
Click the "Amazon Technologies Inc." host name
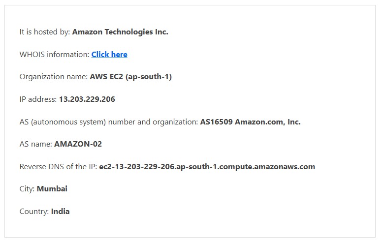(120, 32)
